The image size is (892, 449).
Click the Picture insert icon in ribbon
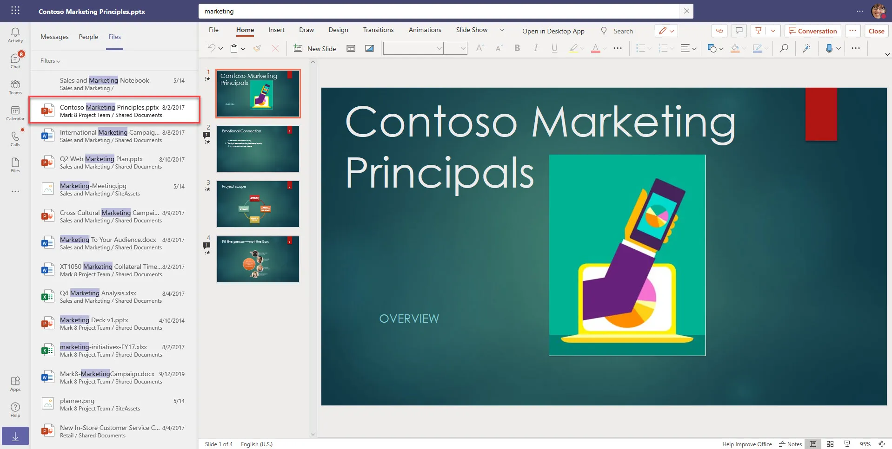pos(370,48)
